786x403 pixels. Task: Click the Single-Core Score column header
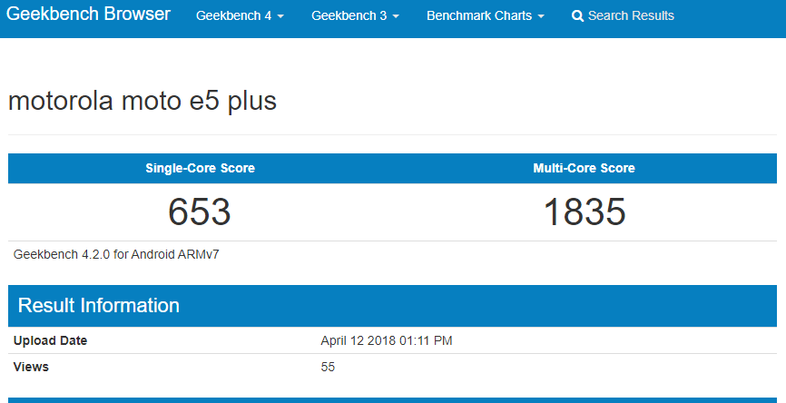pyautogui.click(x=200, y=168)
